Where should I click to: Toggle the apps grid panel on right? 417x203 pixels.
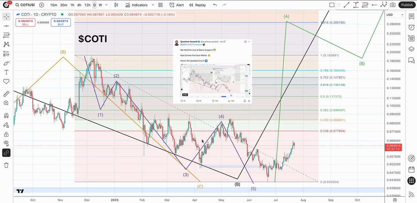[x=411, y=181]
